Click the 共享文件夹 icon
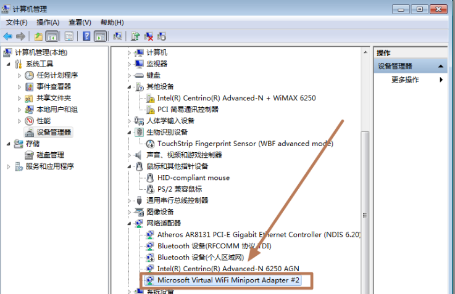Image resolution: width=455 pixels, height=294 pixels. pos(29,99)
